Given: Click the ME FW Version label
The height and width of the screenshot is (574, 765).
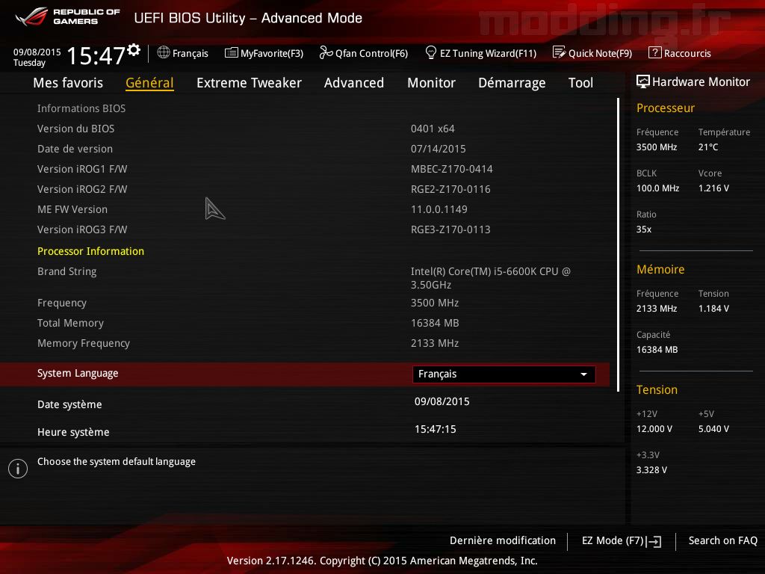Looking at the screenshot, I should point(72,209).
